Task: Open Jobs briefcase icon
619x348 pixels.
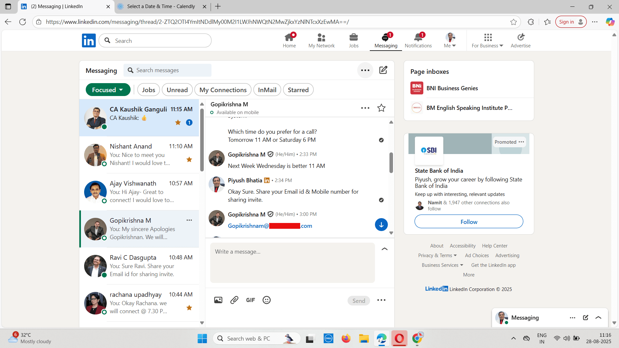Action: tap(354, 37)
